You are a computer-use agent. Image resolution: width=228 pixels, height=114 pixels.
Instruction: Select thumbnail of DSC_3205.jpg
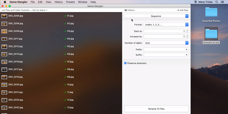4,16
